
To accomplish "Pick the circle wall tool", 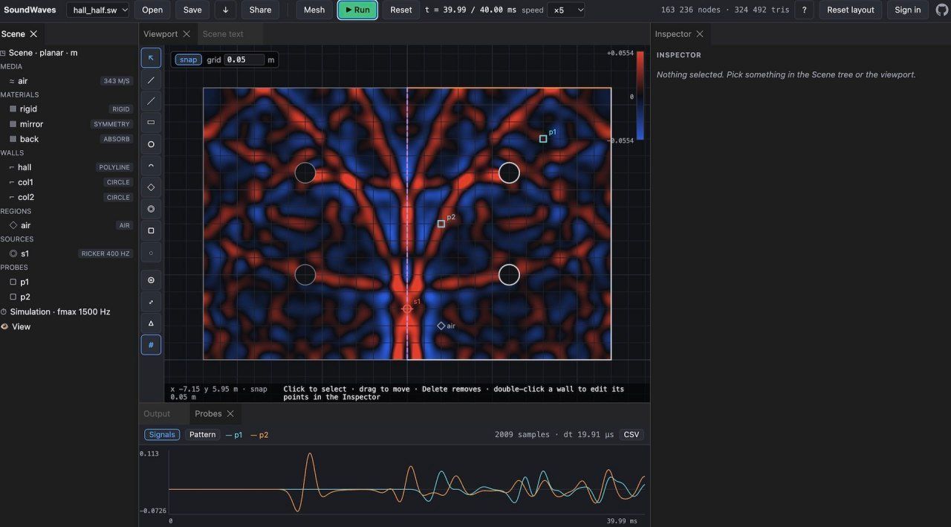I will [151, 144].
